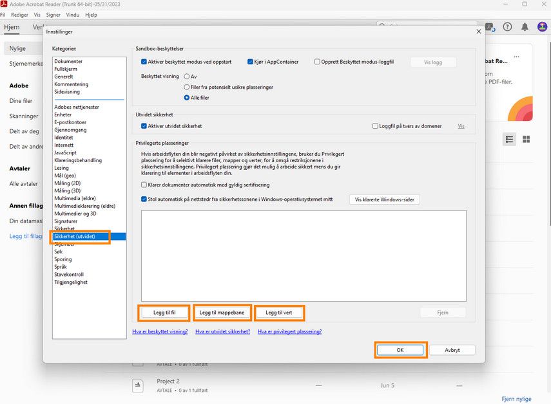Open the Rediger menu
This screenshot has width=551, height=404.
point(19,15)
